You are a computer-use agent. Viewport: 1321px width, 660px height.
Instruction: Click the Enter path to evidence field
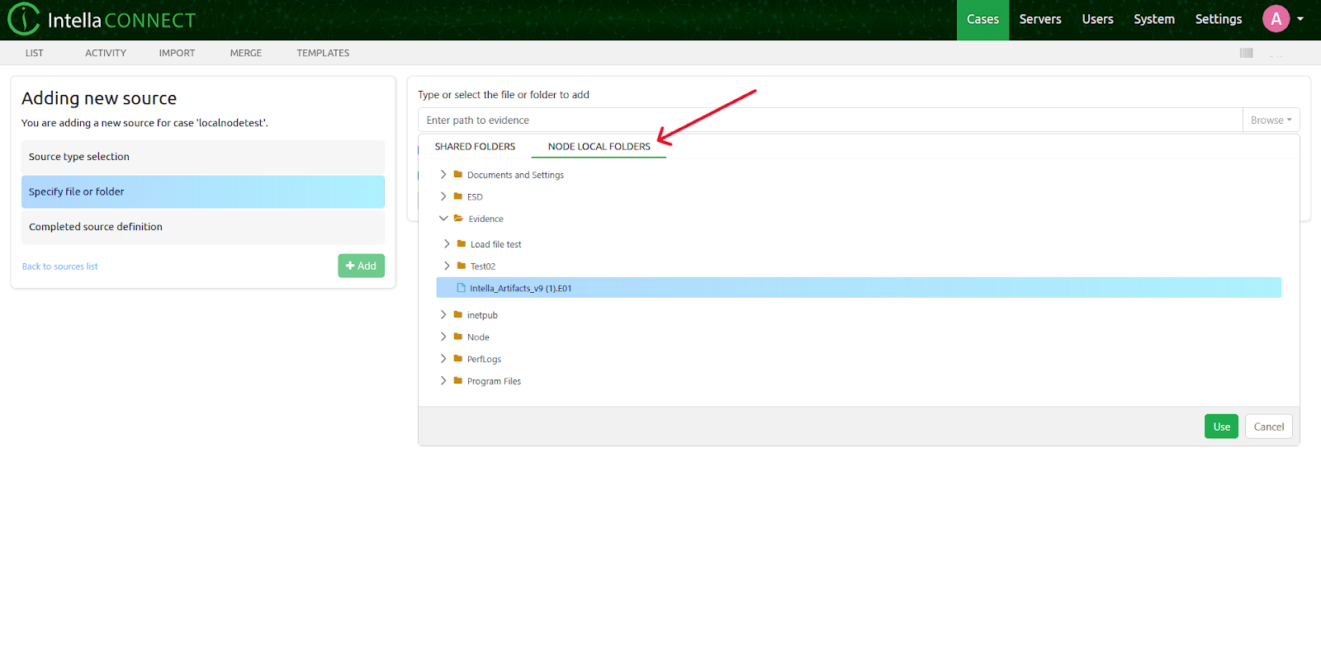830,120
